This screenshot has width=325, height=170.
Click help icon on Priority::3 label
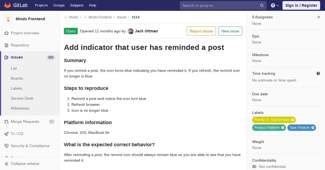coord(292,120)
